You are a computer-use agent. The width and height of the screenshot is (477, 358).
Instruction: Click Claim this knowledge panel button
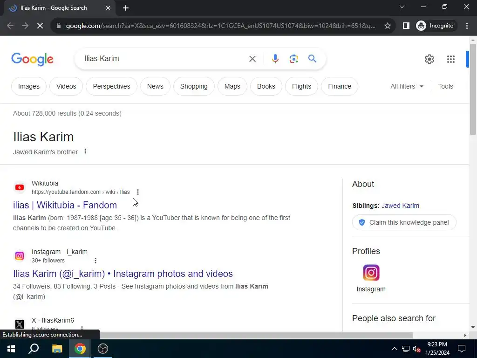[x=404, y=222]
